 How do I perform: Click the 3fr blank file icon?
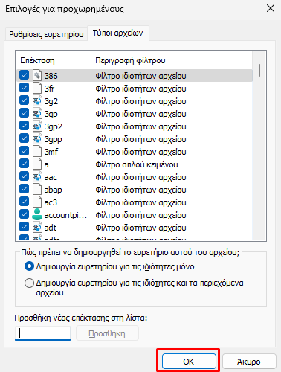tap(37, 88)
